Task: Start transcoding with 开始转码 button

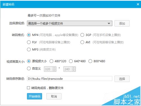Action: click(34, 96)
